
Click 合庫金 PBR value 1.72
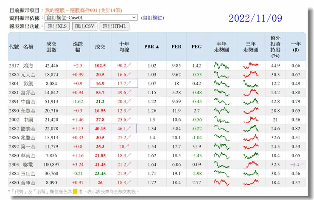coord(152,183)
